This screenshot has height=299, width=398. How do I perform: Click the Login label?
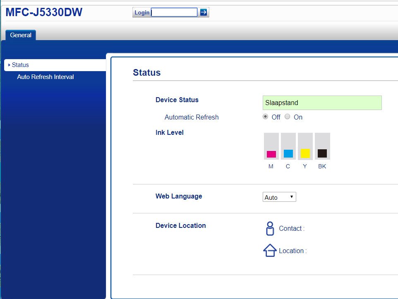(142, 12)
